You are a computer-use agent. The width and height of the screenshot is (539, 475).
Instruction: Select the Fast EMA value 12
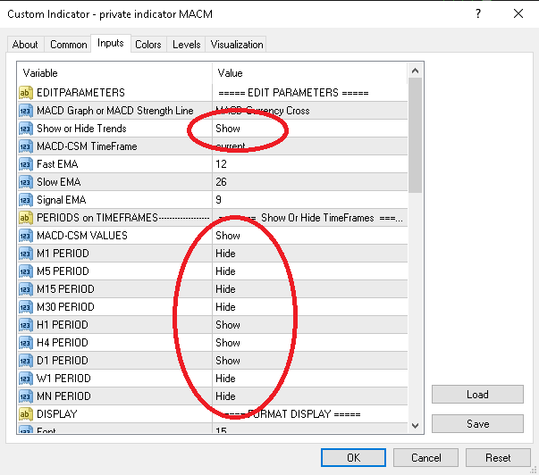[221, 164]
